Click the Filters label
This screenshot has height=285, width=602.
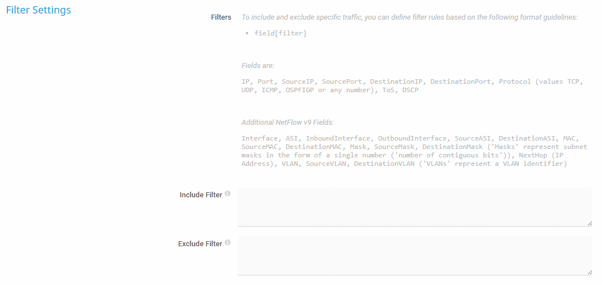click(x=221, y=17)
